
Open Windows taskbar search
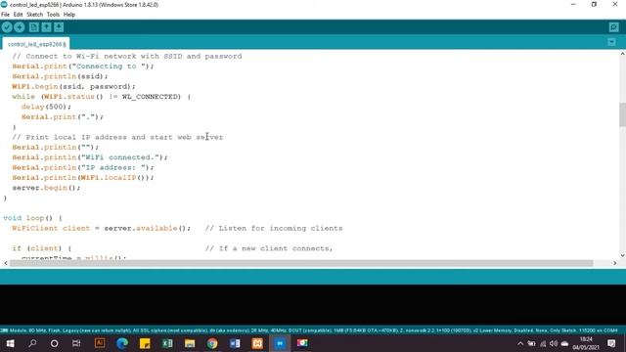(x=32, y=343)
